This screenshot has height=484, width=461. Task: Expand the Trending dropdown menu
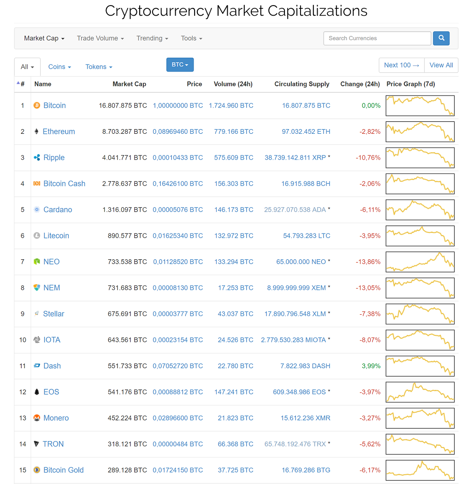152,38
